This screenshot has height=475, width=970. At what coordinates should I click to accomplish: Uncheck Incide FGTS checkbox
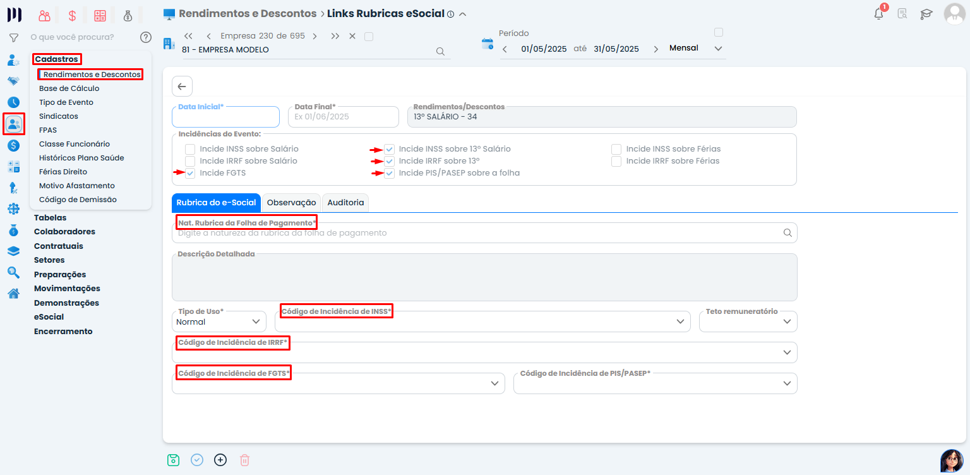(190, 173)
